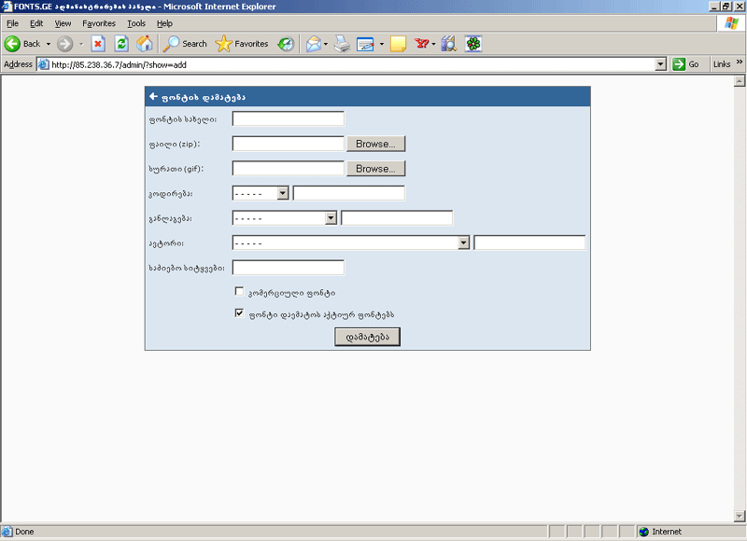
Task: Open the Mail icon dropdown arrow
Action: 326,44
